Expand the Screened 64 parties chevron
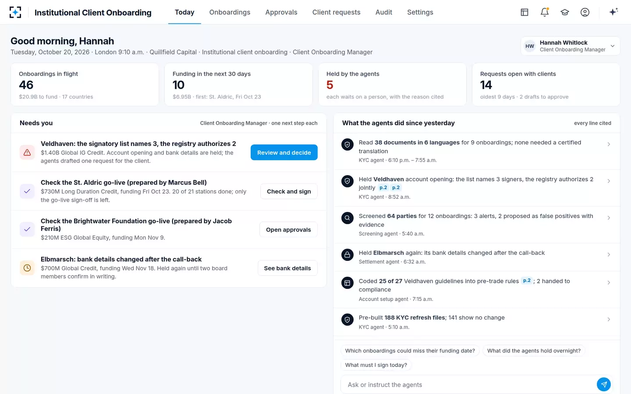The image size is (631, 394). click(609, 218)
